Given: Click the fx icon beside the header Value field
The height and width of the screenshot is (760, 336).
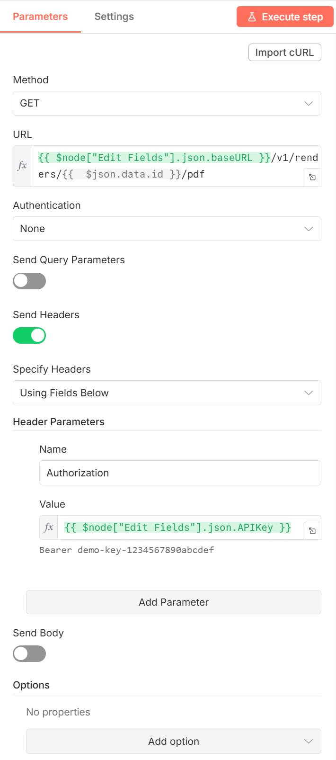Looking at the screenshot, I should pos(48,527).
